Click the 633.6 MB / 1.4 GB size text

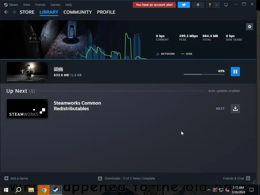tap(68, 75)
